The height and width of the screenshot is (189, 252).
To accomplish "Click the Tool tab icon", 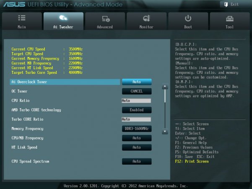I will 229,19.
